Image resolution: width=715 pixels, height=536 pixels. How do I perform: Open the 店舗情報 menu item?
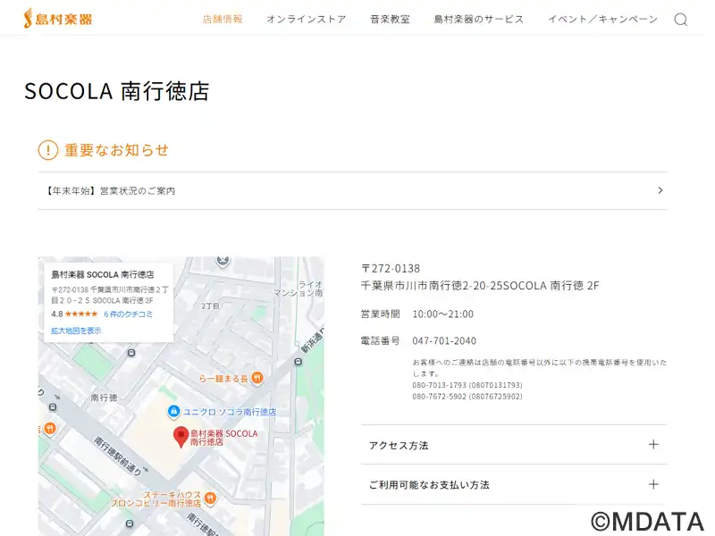223,19
